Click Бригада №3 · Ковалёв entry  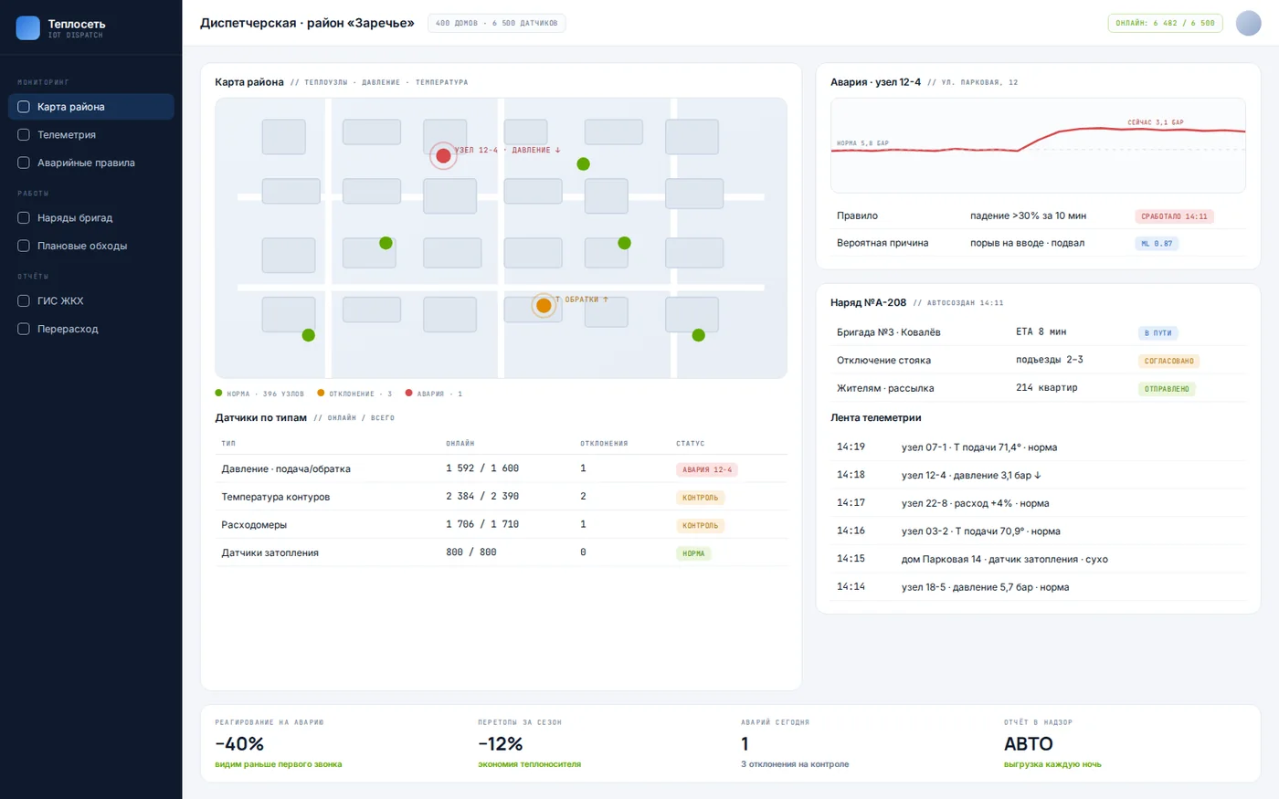click(x=888, y=332)
